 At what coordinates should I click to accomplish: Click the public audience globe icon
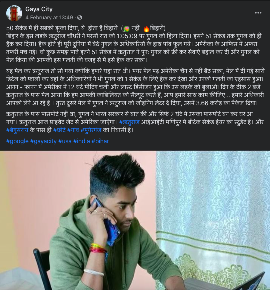[x=80, y=18]
